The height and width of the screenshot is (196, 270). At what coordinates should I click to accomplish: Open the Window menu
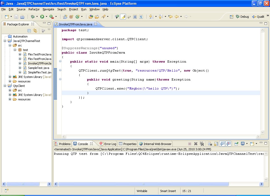pos(94,9)
